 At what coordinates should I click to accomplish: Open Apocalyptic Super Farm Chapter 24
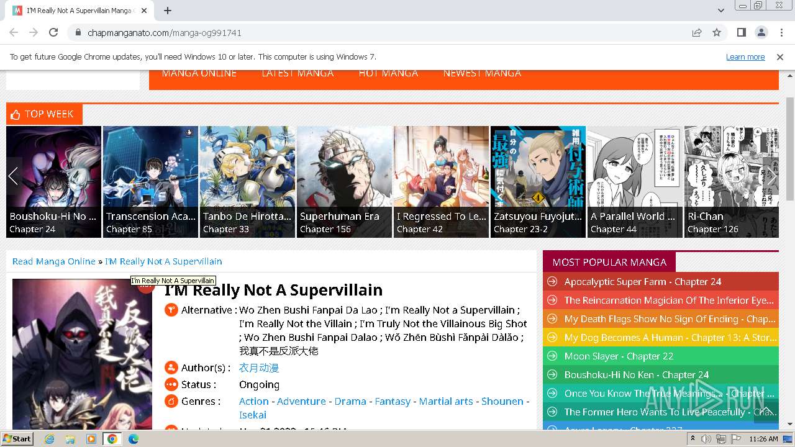click(643, 282)
